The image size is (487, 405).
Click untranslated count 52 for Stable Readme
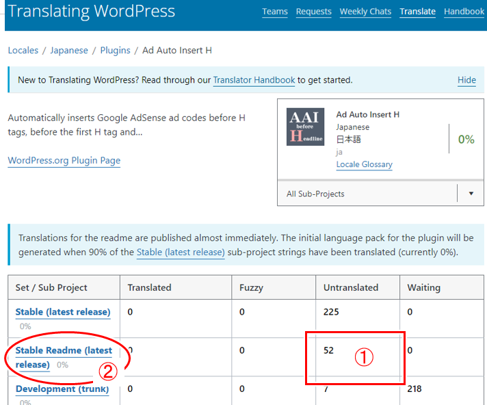(x=328, y=350)
